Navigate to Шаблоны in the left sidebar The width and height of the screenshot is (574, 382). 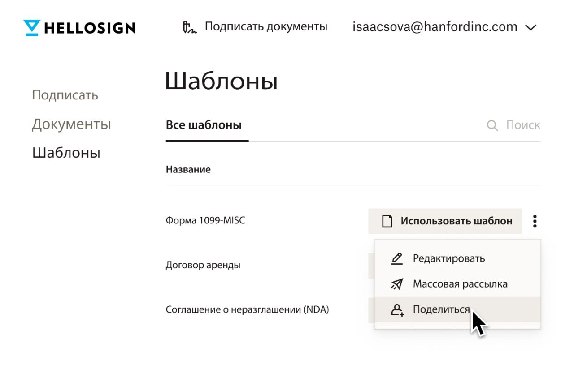click(66, 152)
